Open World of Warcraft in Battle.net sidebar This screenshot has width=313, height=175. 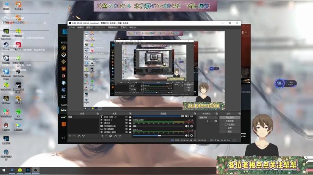(x=63, y=48)
